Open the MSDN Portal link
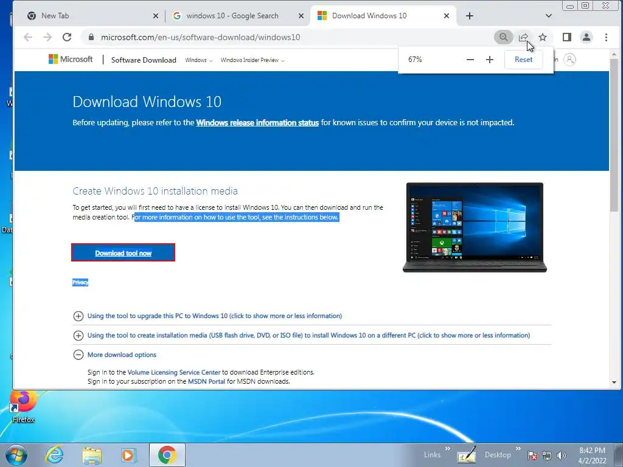This screenshot has height=467, width=623. [206, 381]
